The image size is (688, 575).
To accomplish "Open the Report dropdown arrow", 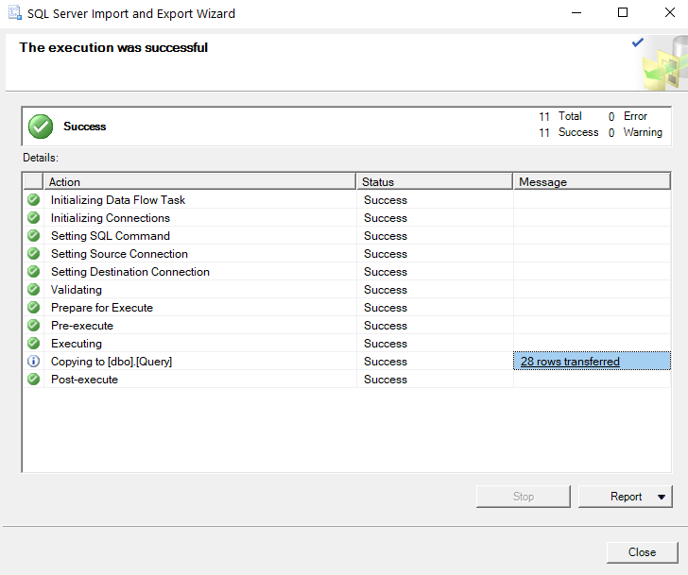I will coord(661,497).
